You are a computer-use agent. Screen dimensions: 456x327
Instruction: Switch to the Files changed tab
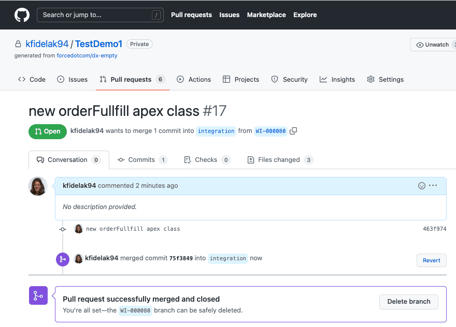point(280,160)
